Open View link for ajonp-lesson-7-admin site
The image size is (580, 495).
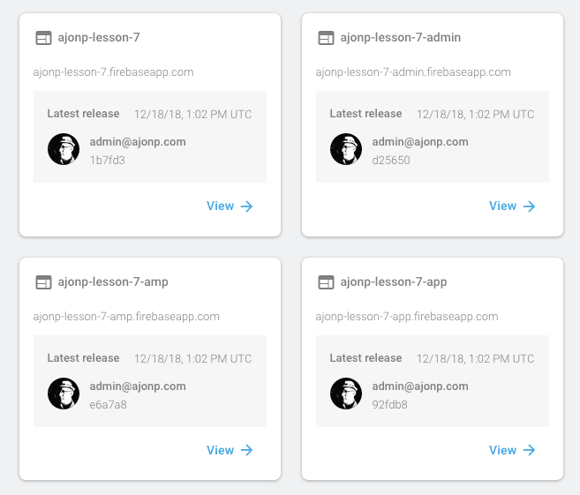512,206
